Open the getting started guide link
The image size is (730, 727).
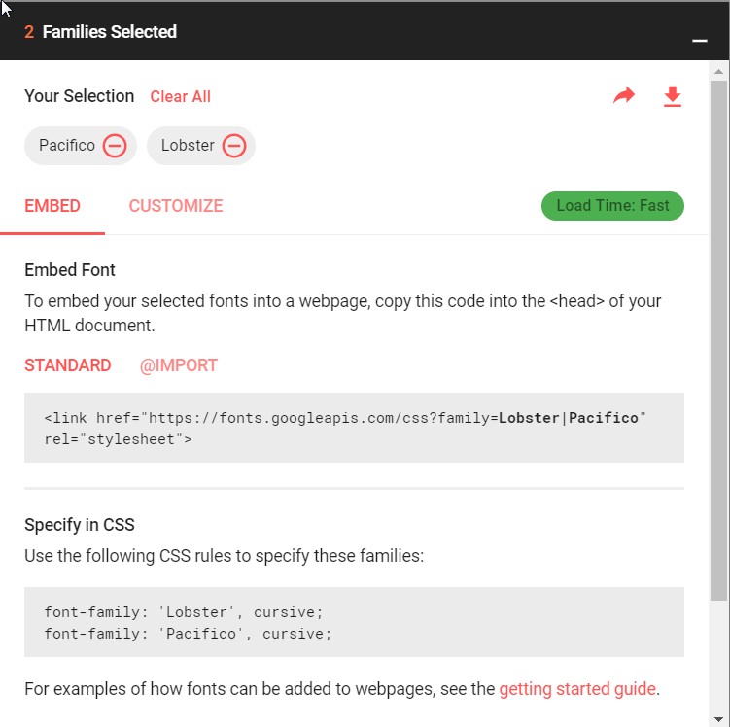(x=577, y=690)
